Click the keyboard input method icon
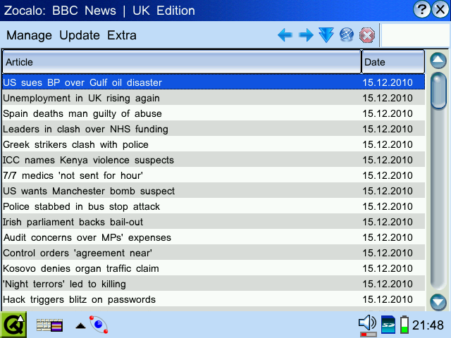 (x=49, y=325)
